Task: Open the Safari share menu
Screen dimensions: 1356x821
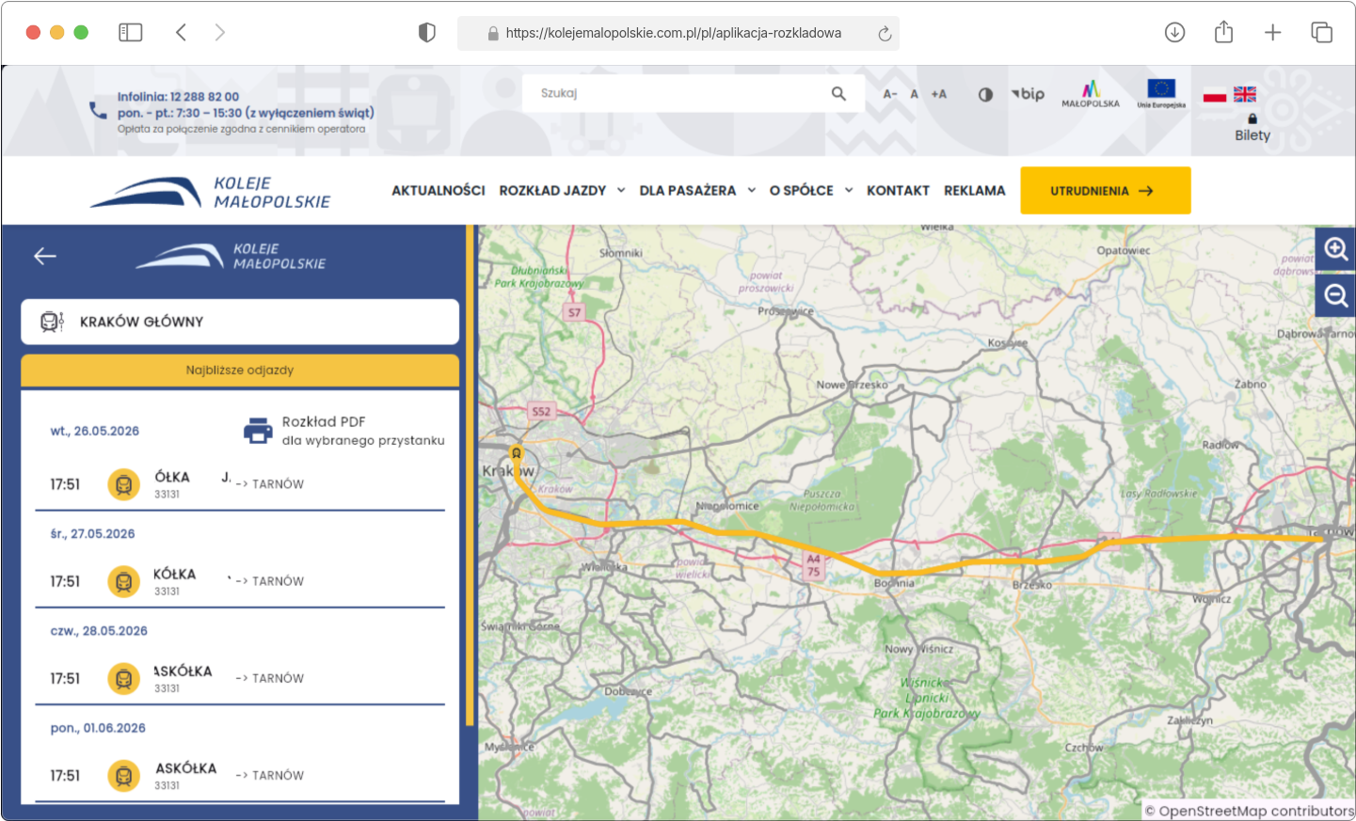Action: [x=1223, y=32]
